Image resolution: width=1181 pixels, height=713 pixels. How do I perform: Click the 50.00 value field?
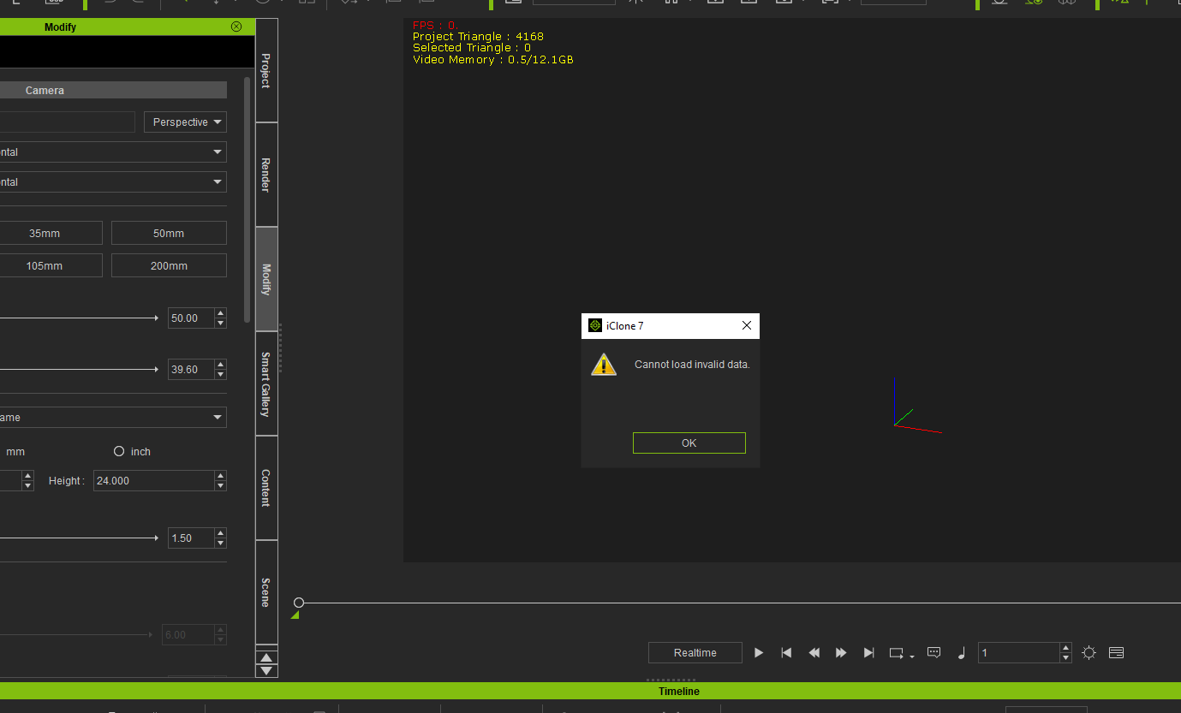[x=191, y=318]
